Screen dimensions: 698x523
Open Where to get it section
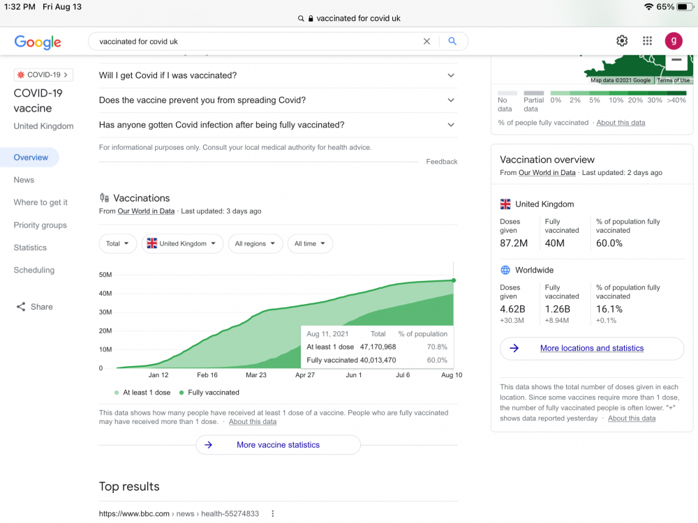click(x=40, y=202)
